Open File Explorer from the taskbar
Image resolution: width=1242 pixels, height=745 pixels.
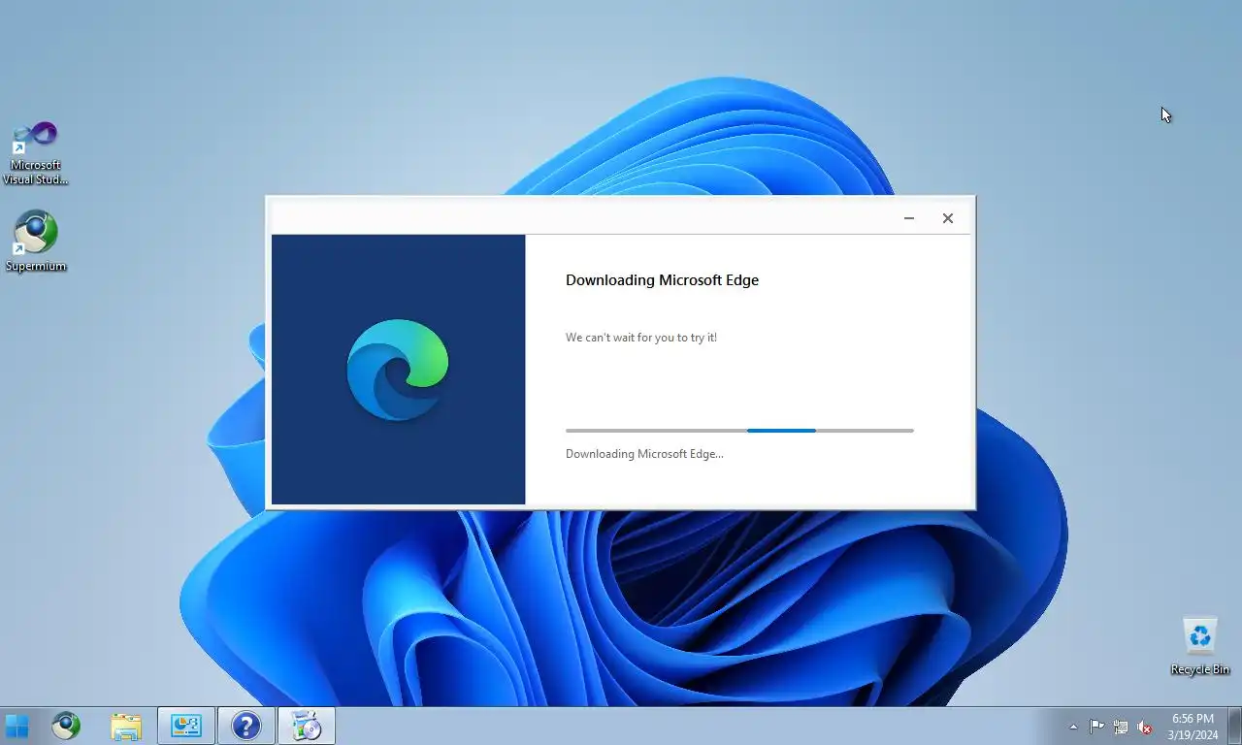coord(126,726)
